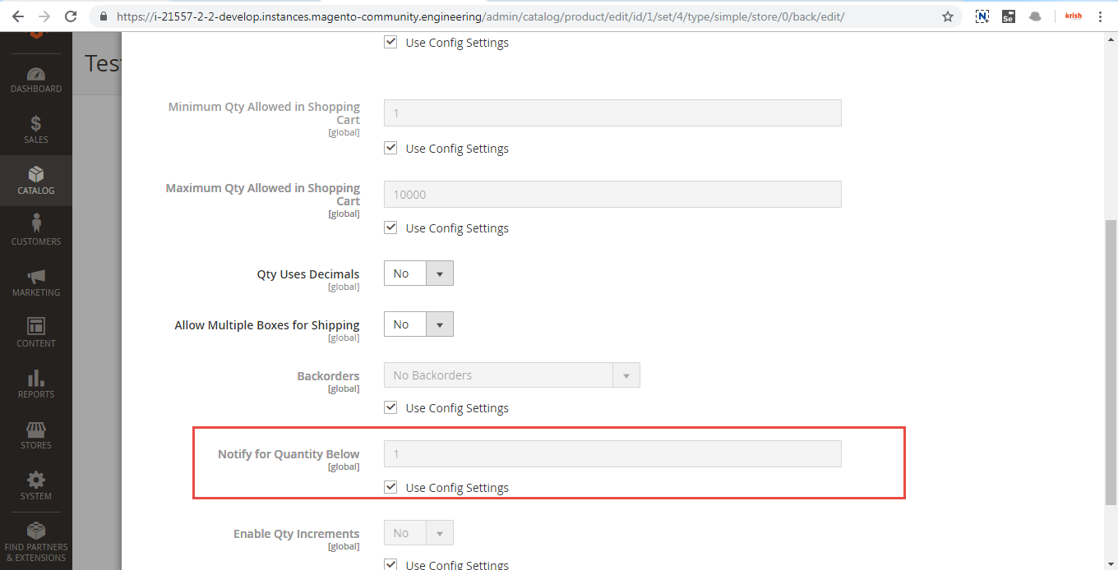Go forward in browser history
Viewport: 1118px width, 570px height.
point(44,16)
